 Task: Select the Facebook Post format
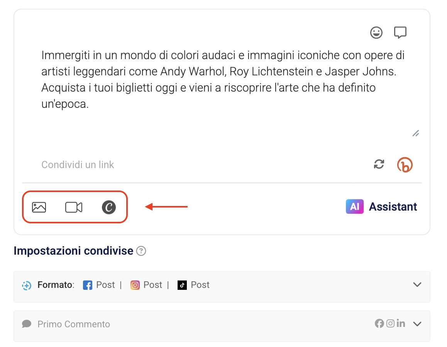99,285
